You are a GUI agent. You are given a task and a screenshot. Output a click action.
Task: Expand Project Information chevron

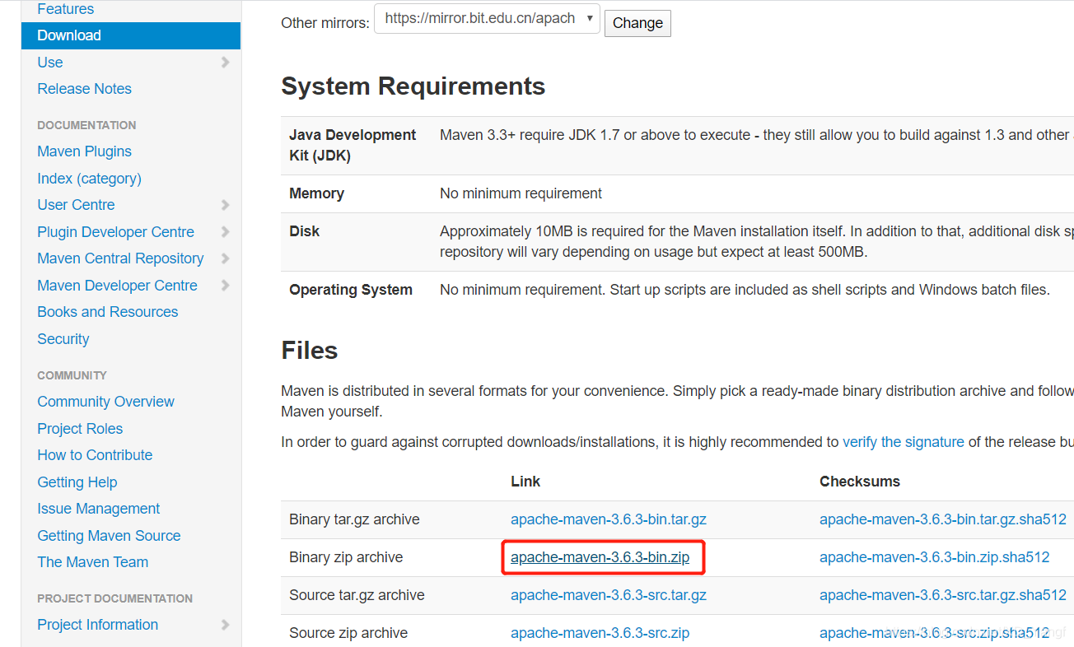pos(225,625)
